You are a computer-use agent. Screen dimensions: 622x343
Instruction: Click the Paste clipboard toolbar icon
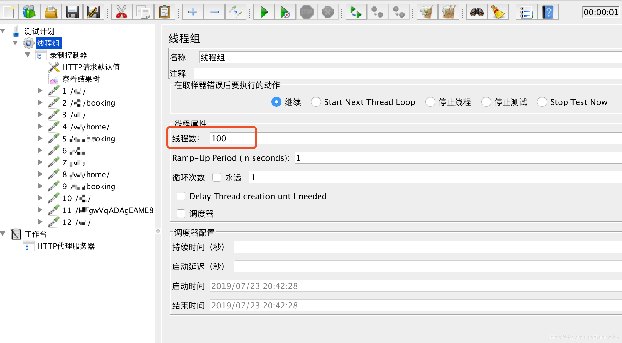click(x=164, y=12)
